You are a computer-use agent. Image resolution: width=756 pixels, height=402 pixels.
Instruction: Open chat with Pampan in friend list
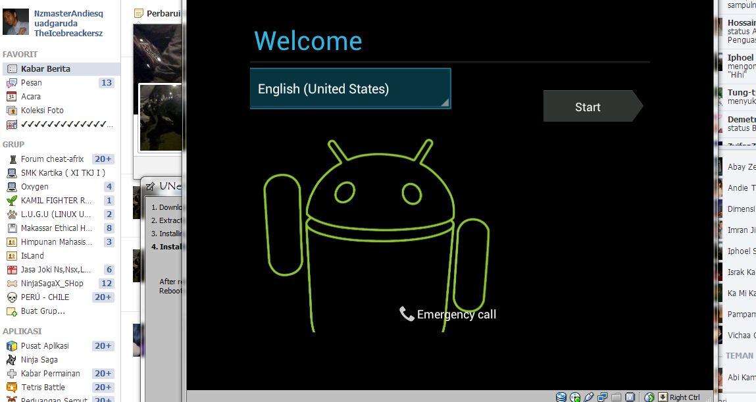coord(737,314)
